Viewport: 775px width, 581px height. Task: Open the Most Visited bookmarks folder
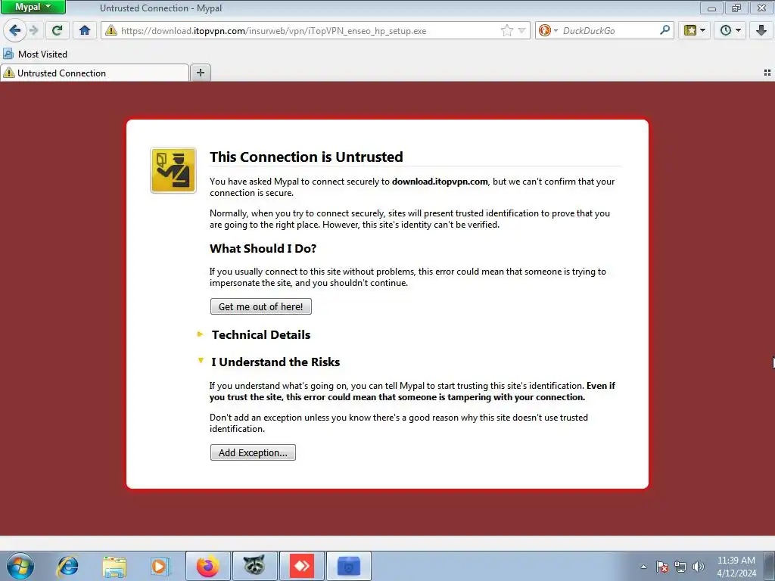pyautogui.click(x=35, y=54)
